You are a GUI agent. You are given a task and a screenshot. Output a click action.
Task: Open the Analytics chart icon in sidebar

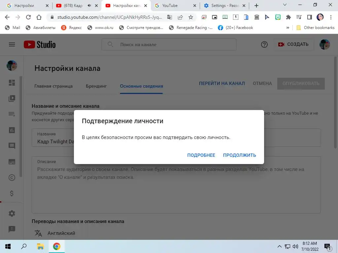(x=12, y=130)
